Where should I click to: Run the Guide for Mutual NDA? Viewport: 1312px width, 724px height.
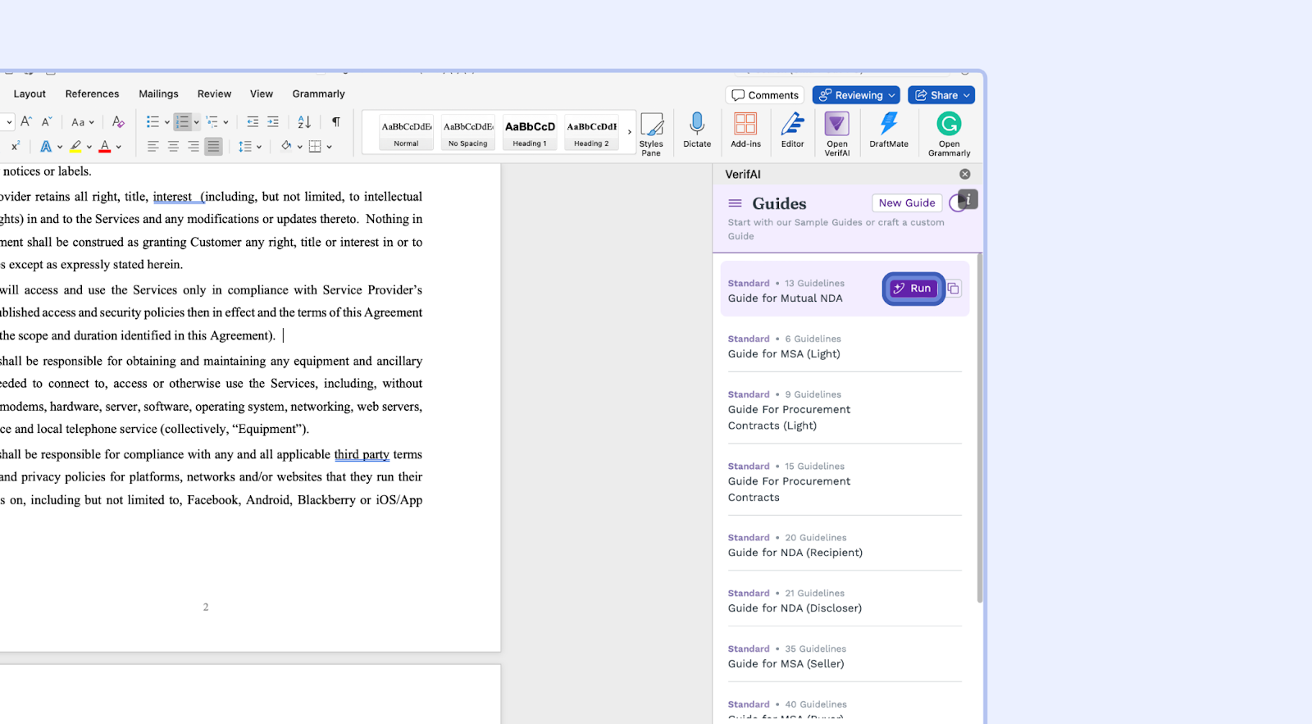[913, 289]
